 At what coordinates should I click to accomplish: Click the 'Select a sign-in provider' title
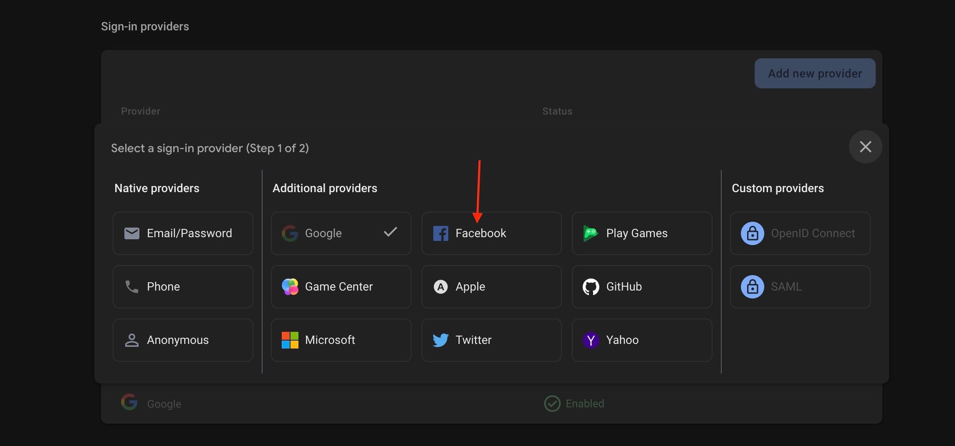pyautogui.click(x=210, y=148)
